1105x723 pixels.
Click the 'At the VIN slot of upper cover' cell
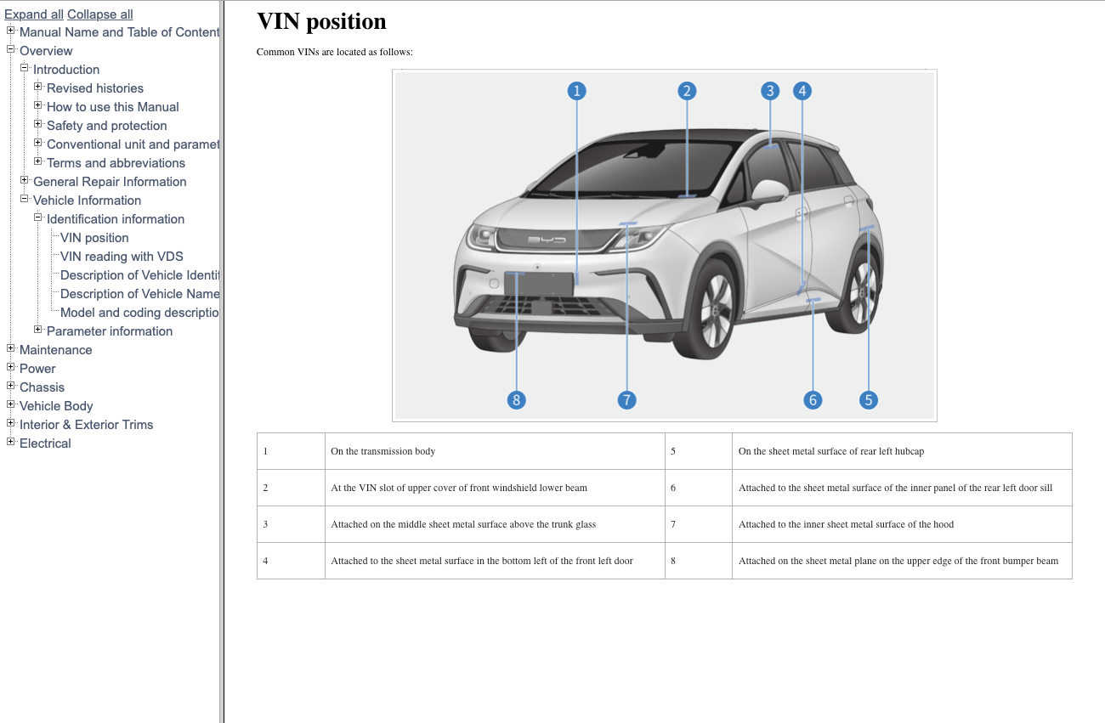point(495,488)
